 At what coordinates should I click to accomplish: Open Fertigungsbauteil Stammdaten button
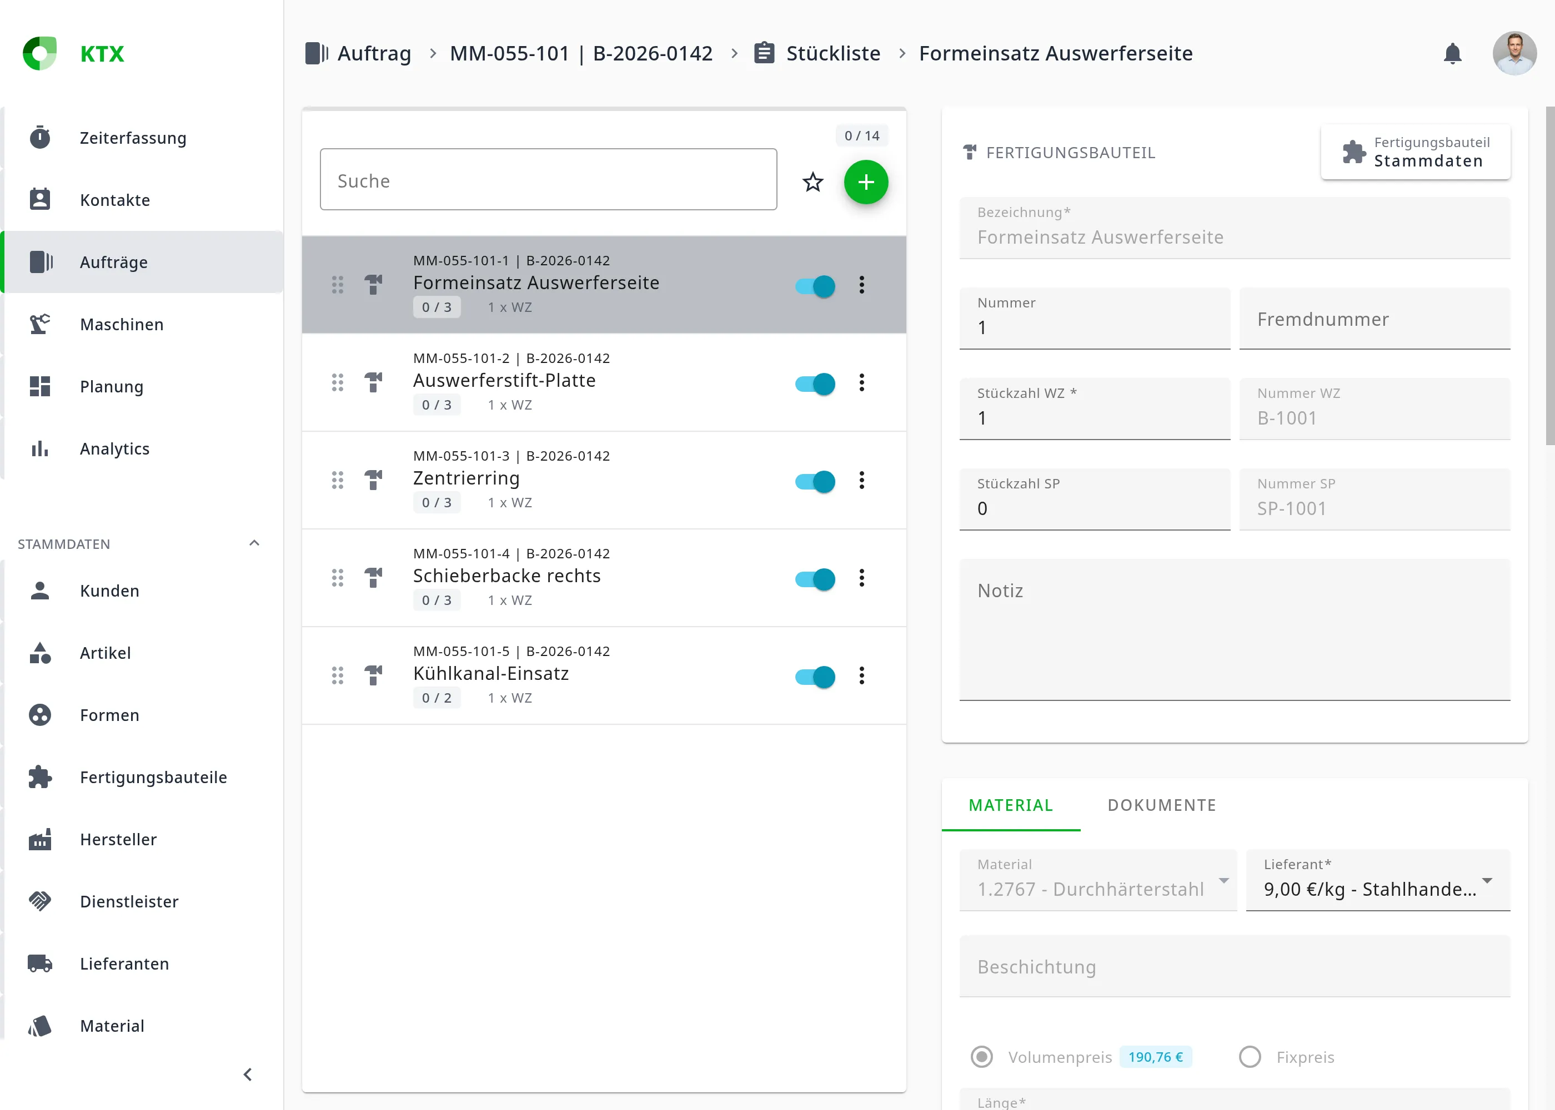pyautogui.click(x=1416, y=152)
